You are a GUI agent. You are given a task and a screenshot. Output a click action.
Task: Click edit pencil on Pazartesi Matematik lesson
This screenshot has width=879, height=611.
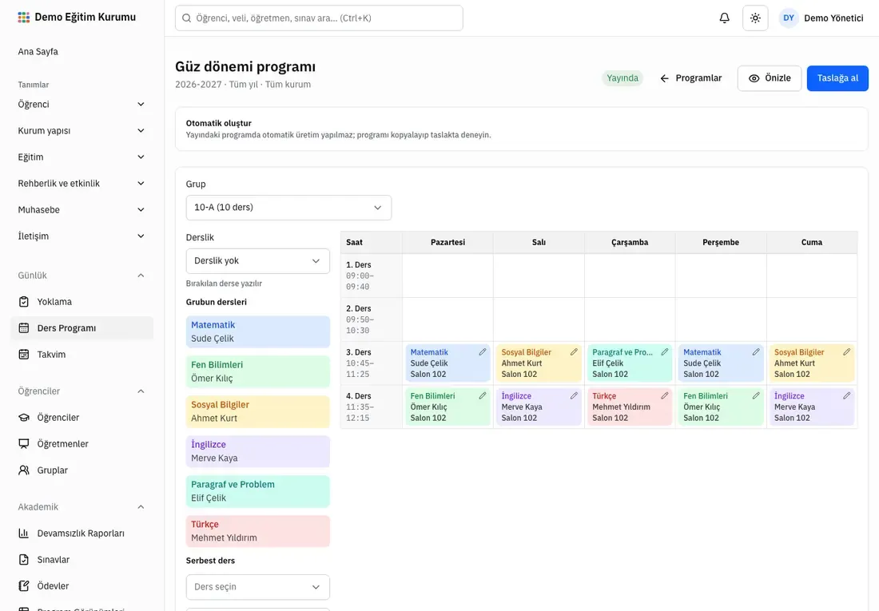click(482, 352)
